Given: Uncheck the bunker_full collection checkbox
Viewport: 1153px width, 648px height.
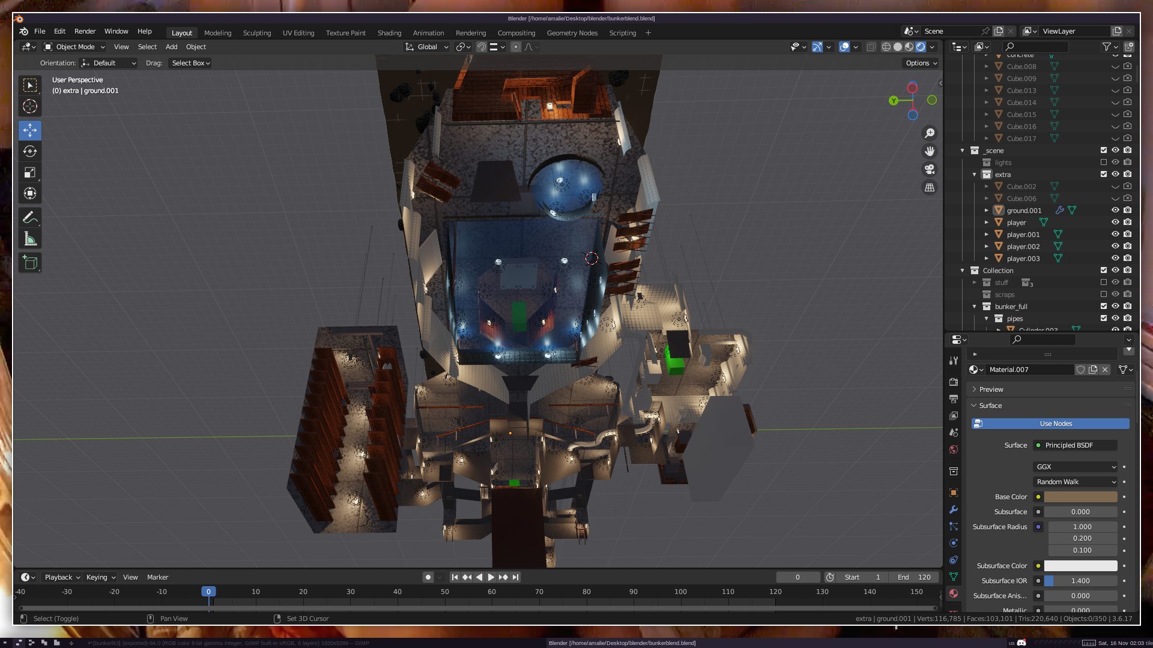Looking at the screenshot, I should (x=1103, y=307).
